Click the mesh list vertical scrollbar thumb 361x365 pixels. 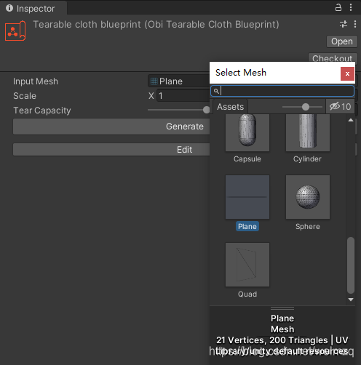351,265
